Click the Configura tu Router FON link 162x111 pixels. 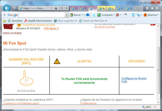coord(134,80)
